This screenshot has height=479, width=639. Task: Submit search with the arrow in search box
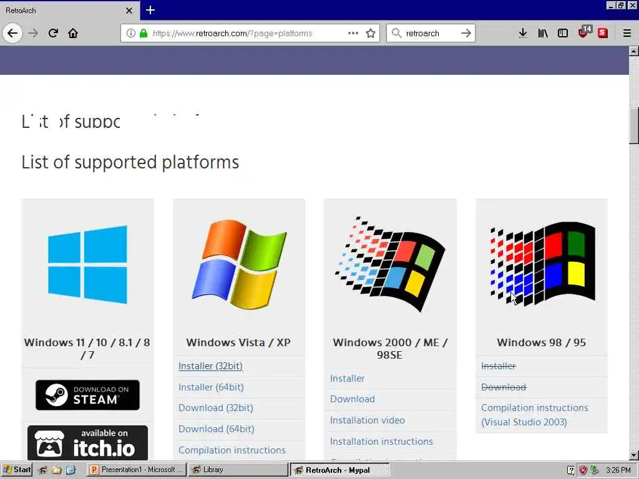click(466, 33)
